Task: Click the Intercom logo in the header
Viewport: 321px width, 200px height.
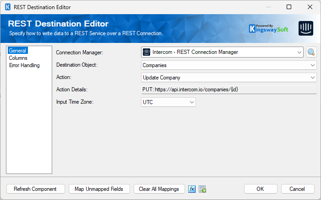Action: pos(306,28)
